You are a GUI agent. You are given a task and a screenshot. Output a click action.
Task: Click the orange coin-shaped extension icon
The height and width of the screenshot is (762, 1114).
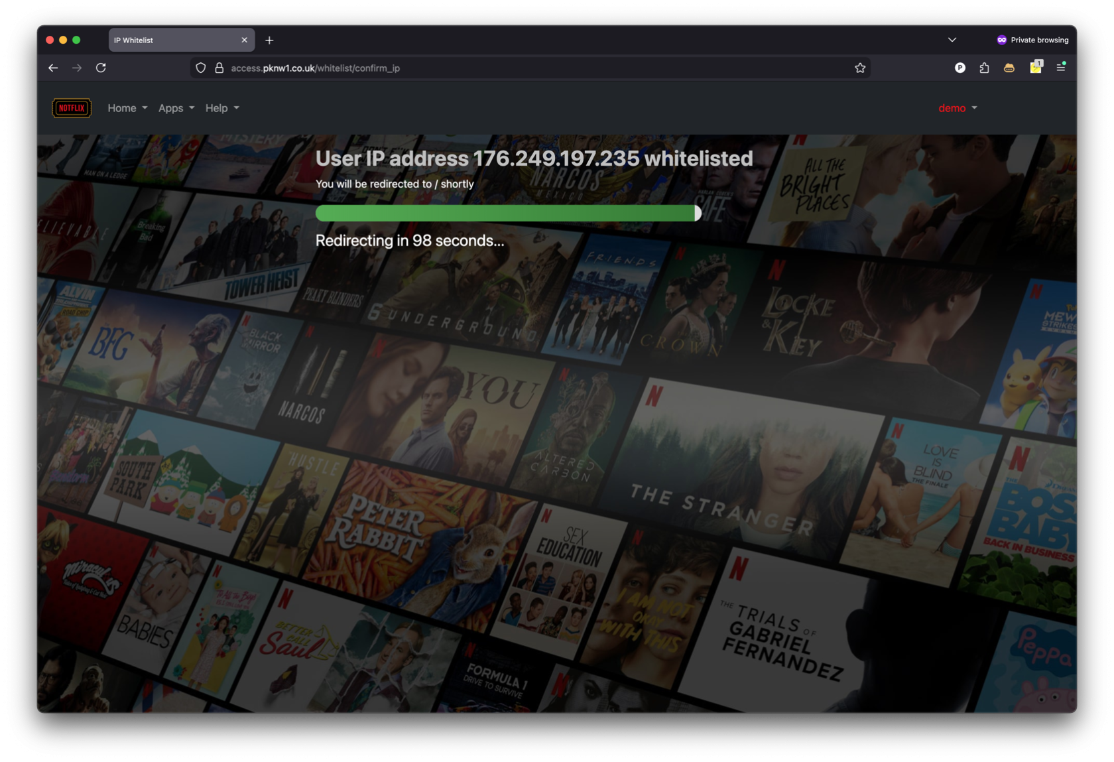tap(1009, 68)
